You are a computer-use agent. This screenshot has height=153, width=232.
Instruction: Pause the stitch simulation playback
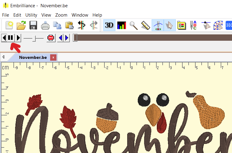click(x=11, y=38)
